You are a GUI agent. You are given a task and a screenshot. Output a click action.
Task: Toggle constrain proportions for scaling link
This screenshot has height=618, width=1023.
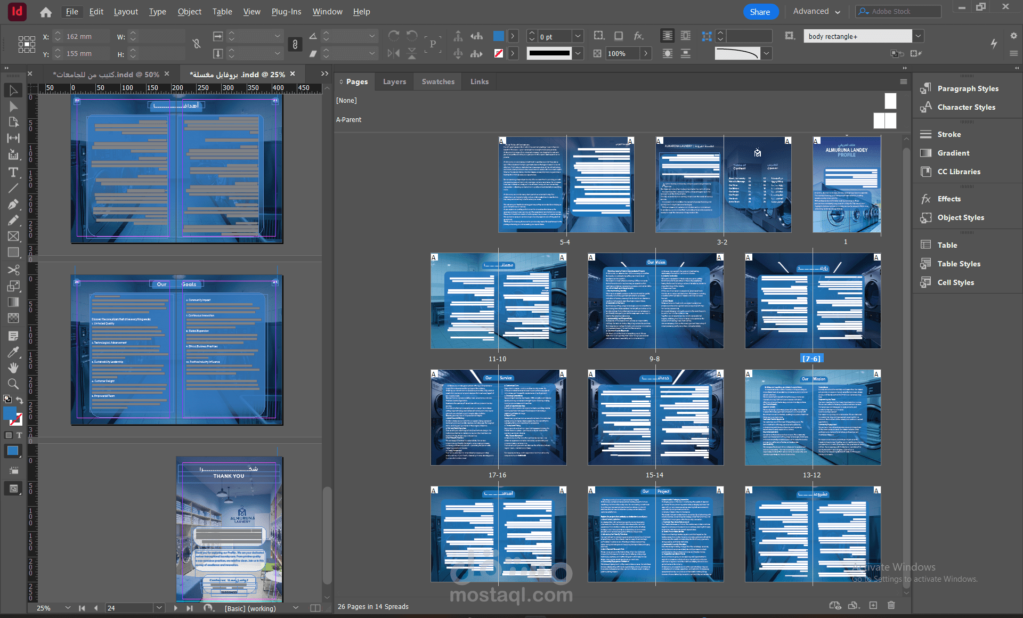point(295,44)
